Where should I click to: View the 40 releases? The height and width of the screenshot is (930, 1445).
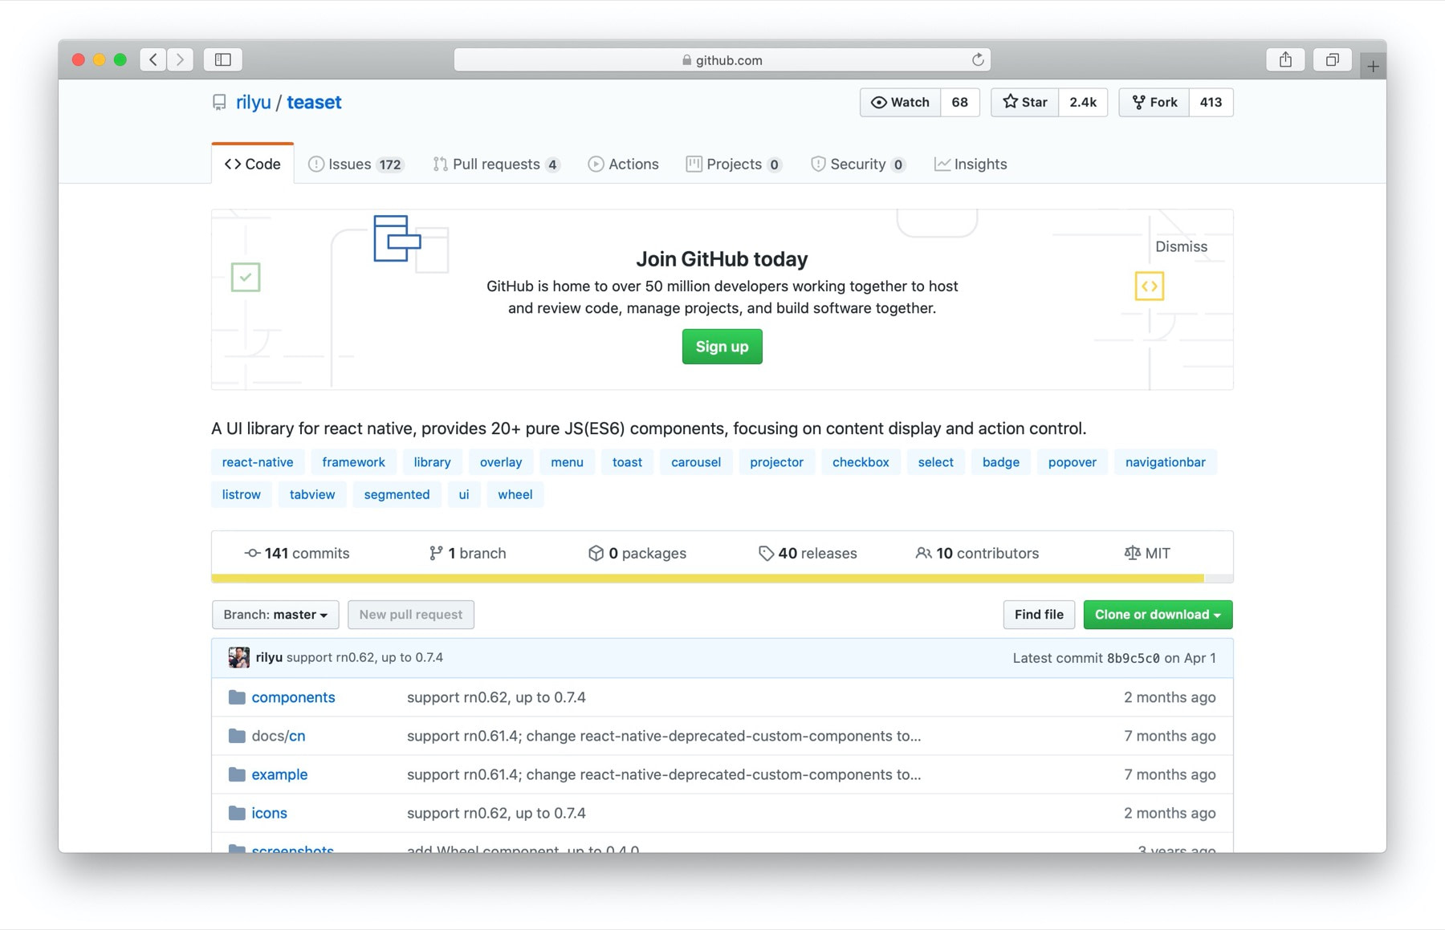[x=808, y=553]
